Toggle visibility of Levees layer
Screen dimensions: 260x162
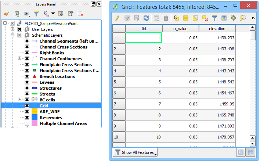click(x=27, y=82)
